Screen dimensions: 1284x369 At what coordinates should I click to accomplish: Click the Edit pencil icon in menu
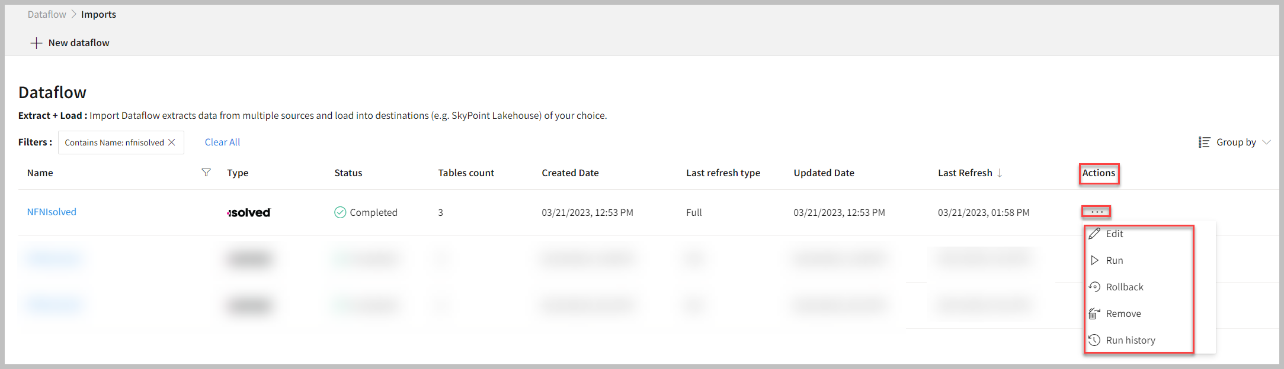click(1094, 234)
